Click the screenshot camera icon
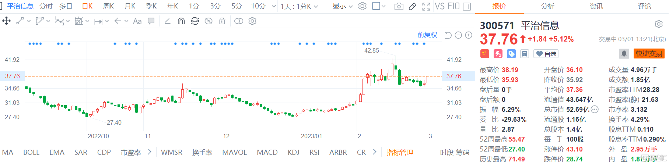 (x=399, y=7)
